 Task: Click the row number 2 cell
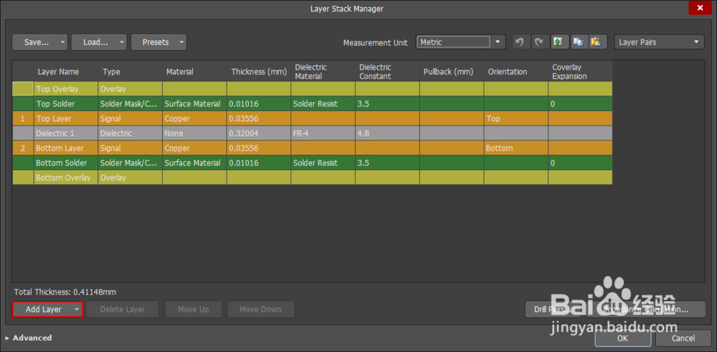point(23,148)
